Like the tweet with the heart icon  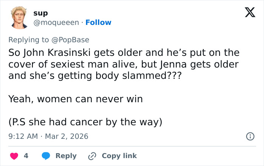[14, 156]
